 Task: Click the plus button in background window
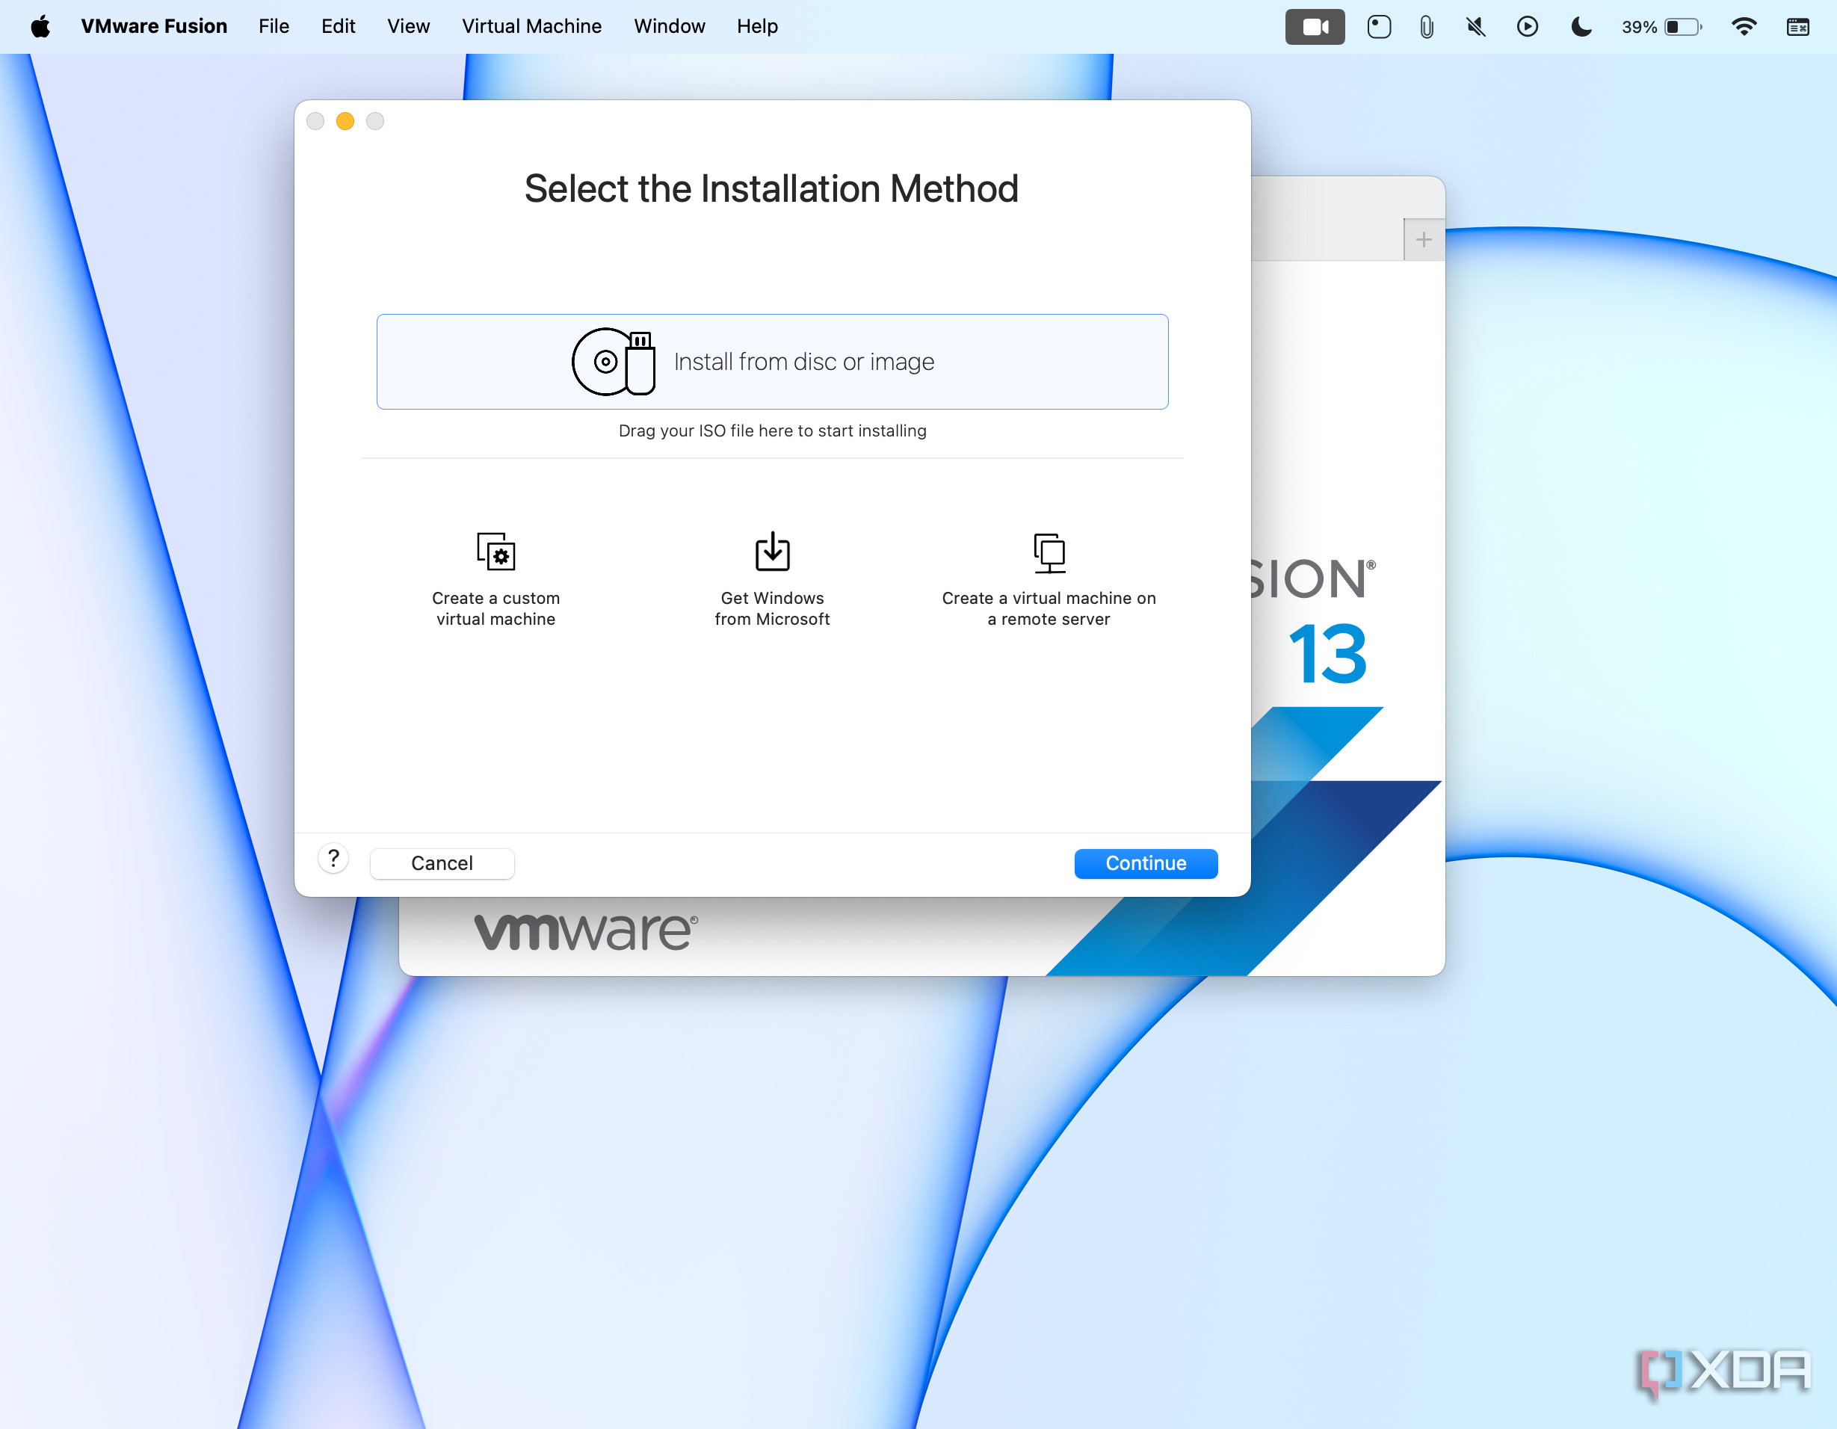[x=1423, y=241]
